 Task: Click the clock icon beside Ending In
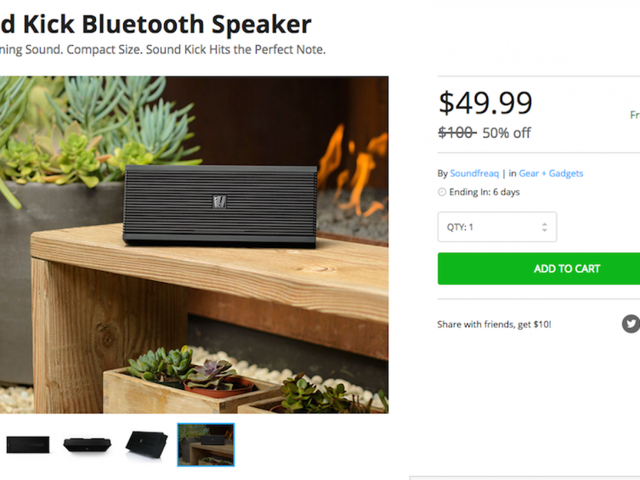[x=442, y=192]
